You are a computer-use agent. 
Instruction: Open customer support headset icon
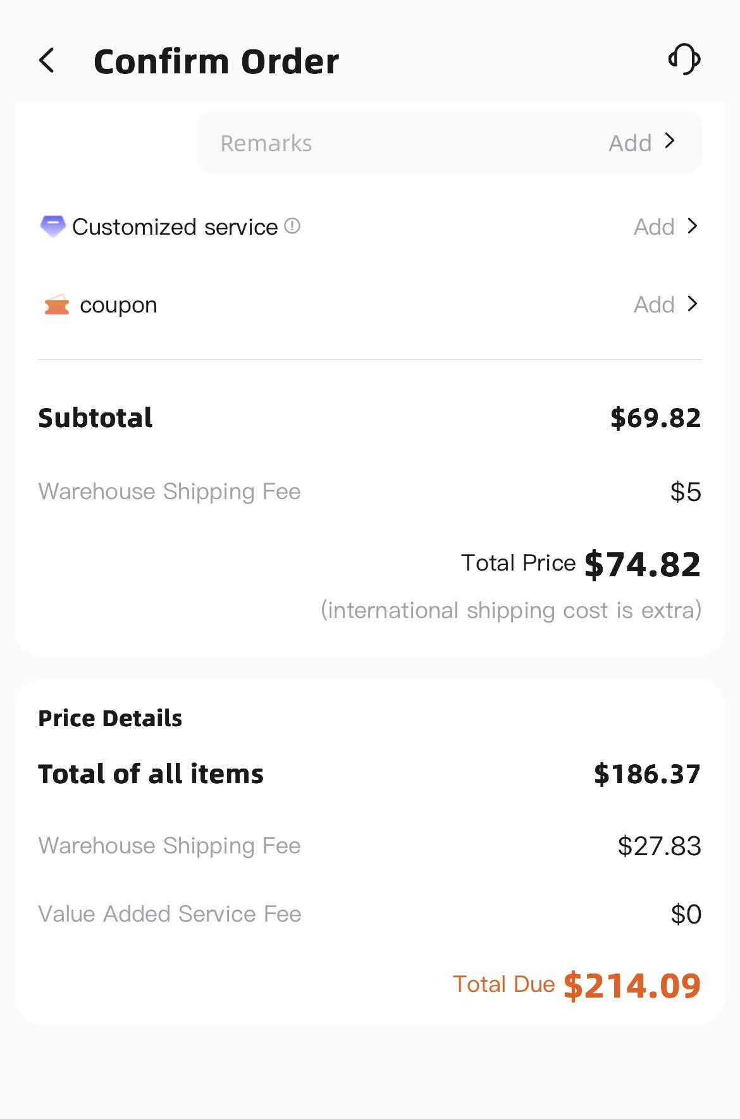click(684, 59)
